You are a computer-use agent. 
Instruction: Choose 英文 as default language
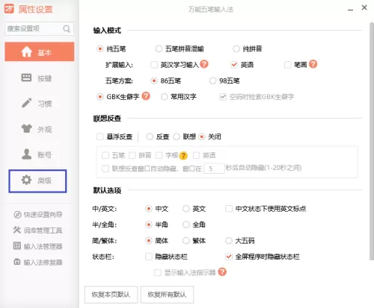pos(186,209)
